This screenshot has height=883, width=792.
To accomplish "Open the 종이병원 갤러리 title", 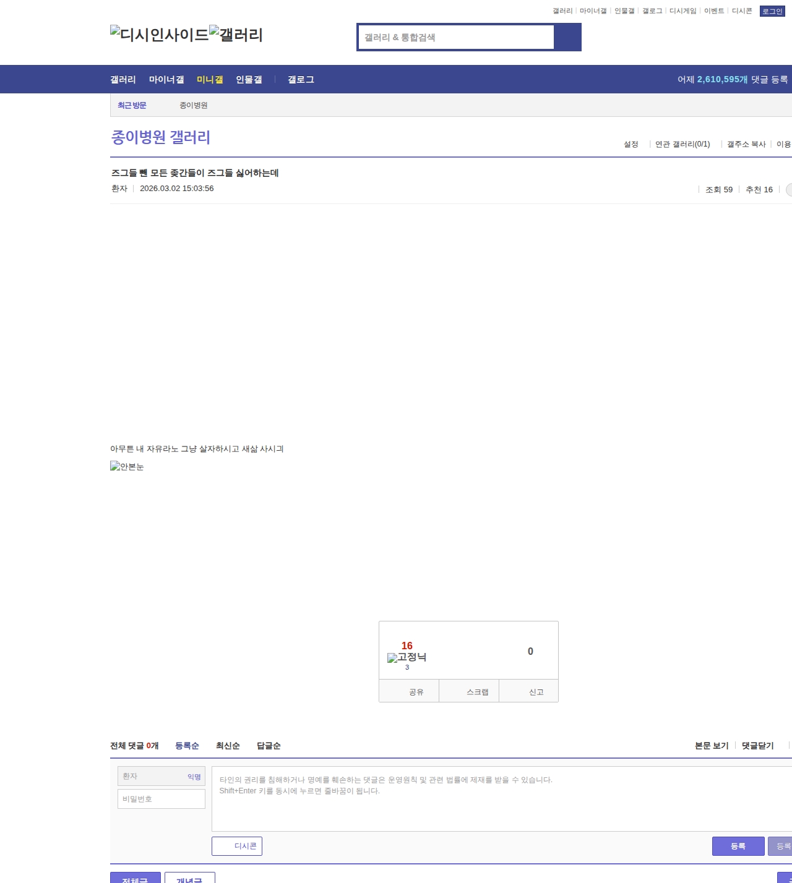I will [x=161, y=137].
